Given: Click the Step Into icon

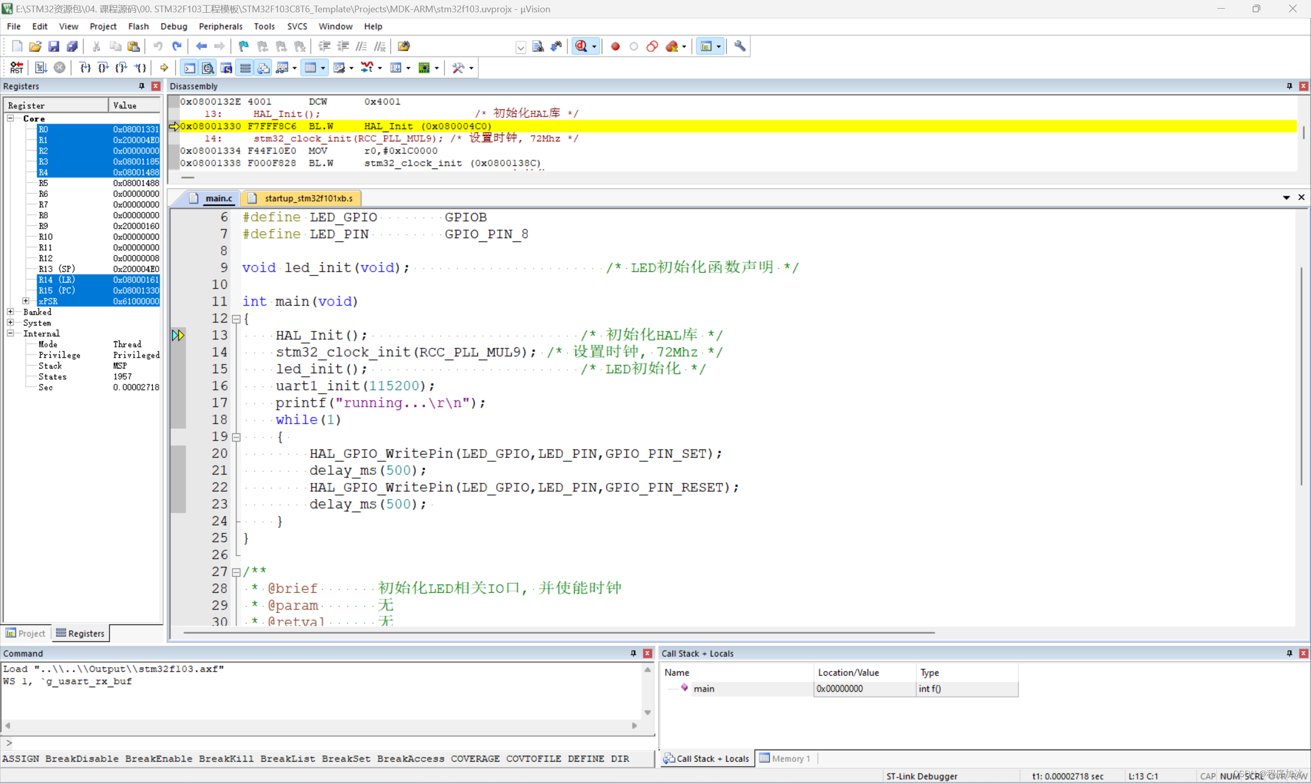Looking at the screenshot, I should (x=84, y=68).
